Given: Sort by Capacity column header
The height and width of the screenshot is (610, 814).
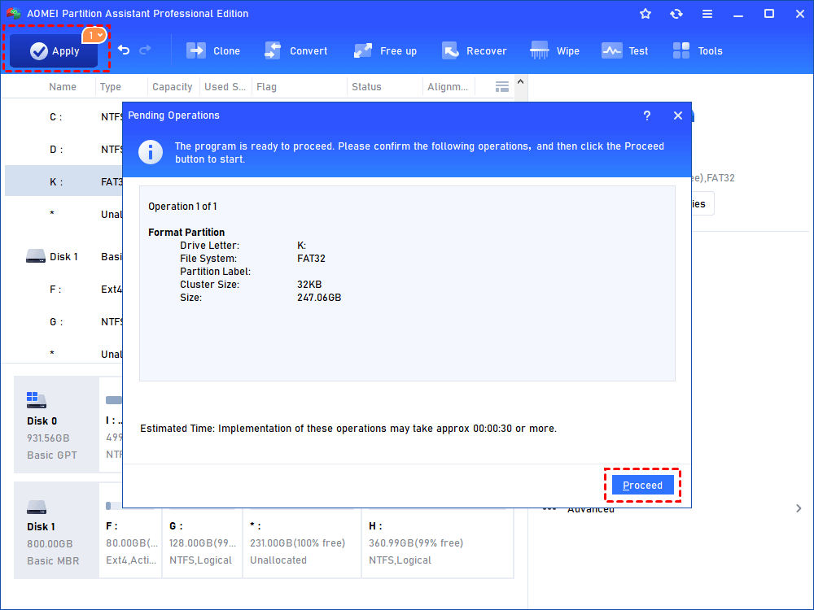Looking at the screenshot, I should tap(173, 87).
